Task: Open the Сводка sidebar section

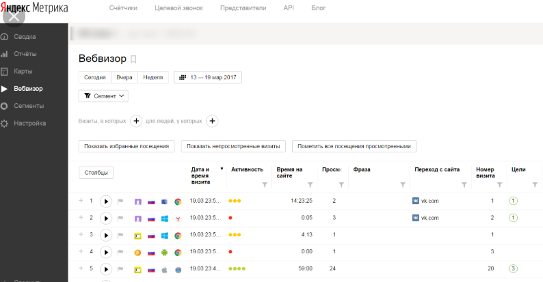Action: pyautogui.click(x=25, y=37)
